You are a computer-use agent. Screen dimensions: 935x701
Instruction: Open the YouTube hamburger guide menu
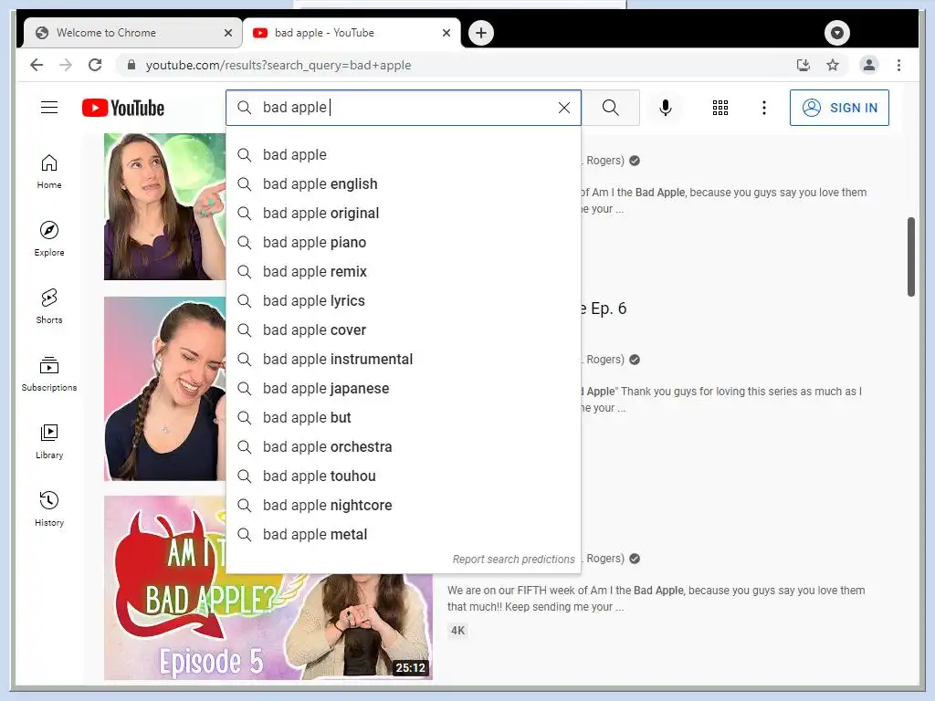click(49, 108)
